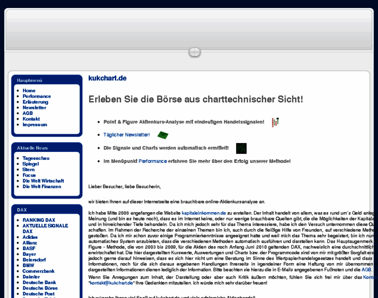Viewport: 378px width, 298px height.
Task: Click the Point & Figure chart icon
Action: (275, 122)
